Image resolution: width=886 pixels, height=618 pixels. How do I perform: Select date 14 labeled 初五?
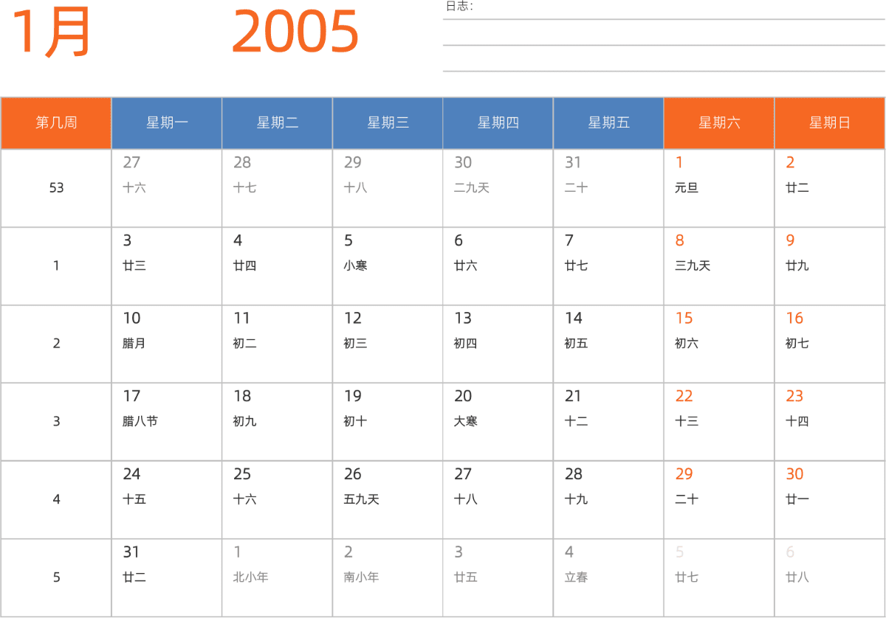(608, 344)
